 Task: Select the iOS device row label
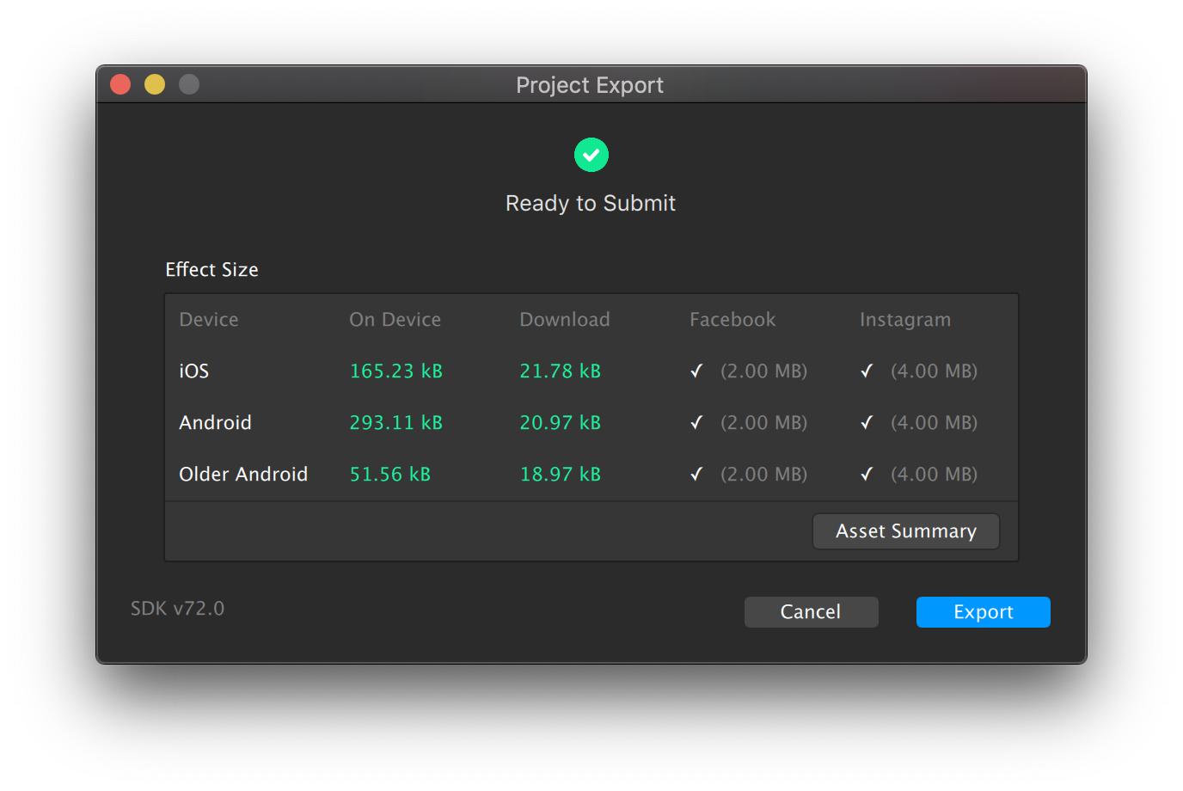[x=194, y=371]
